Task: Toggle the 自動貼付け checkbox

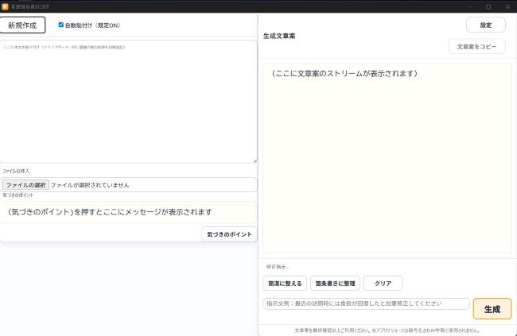Action: click(60, 25)
